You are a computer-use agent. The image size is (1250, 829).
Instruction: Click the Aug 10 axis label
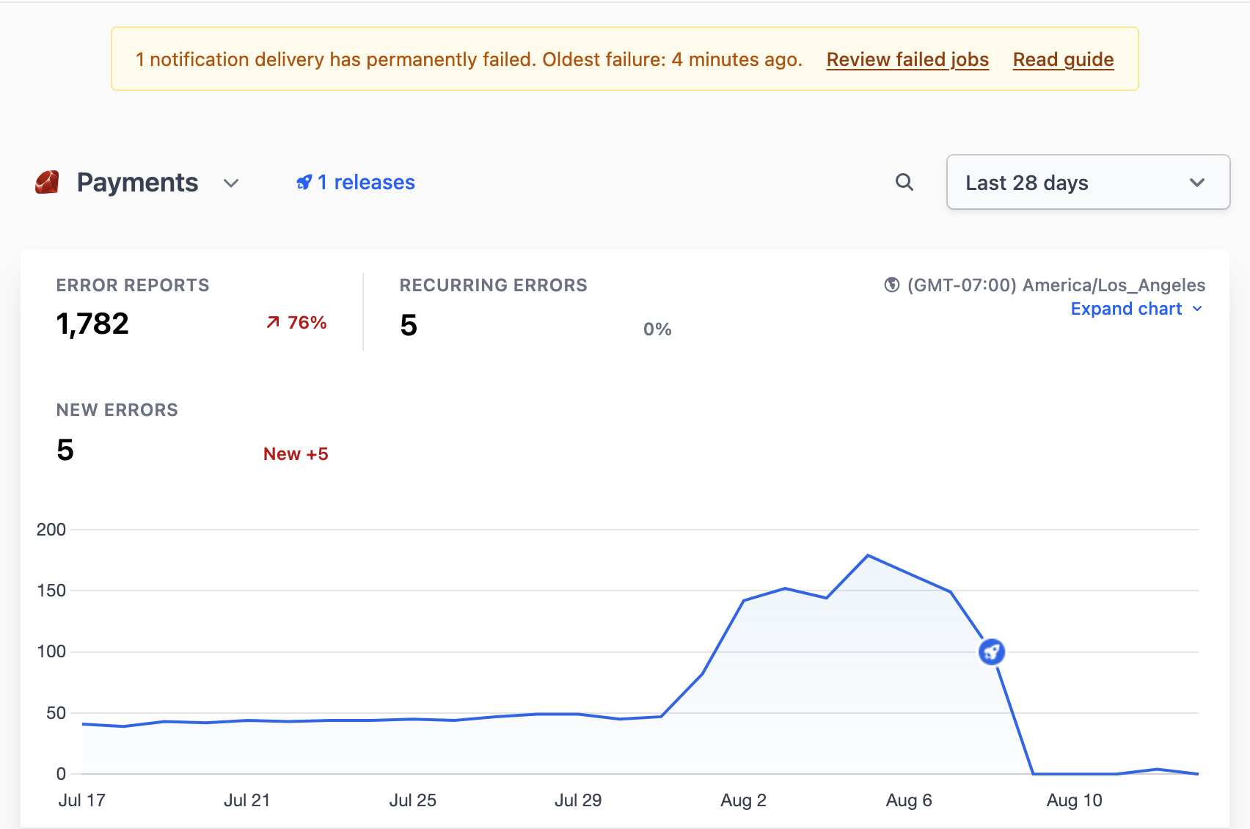pos(1075,800)
